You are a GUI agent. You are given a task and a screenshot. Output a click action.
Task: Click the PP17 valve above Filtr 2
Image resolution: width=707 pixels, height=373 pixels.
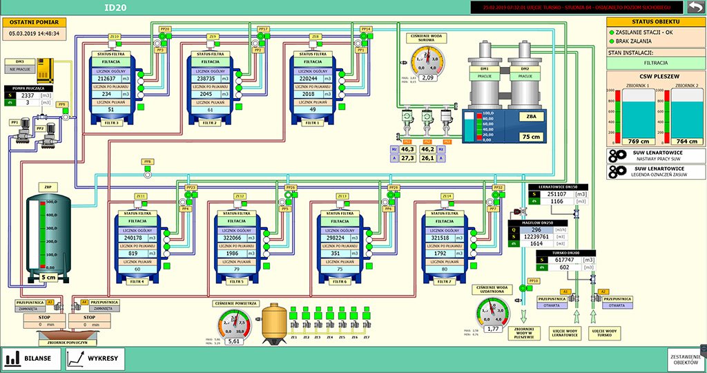click(x=260, y=36)
